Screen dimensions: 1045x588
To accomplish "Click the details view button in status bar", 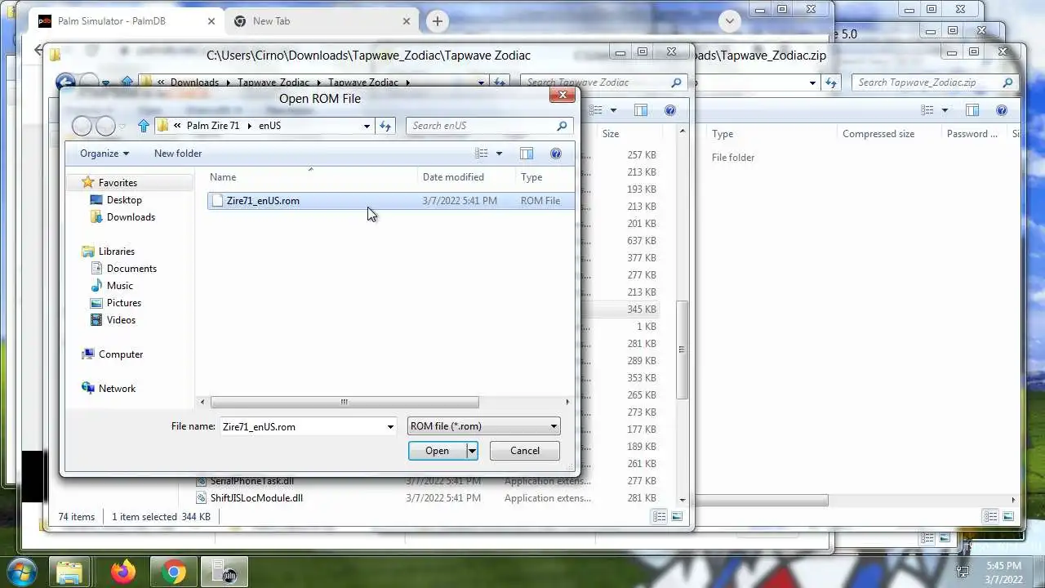I will click(658, 516).
